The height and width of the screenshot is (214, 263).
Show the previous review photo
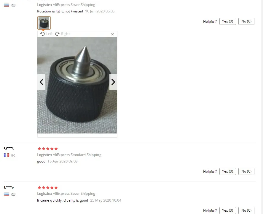coord(42,82)
